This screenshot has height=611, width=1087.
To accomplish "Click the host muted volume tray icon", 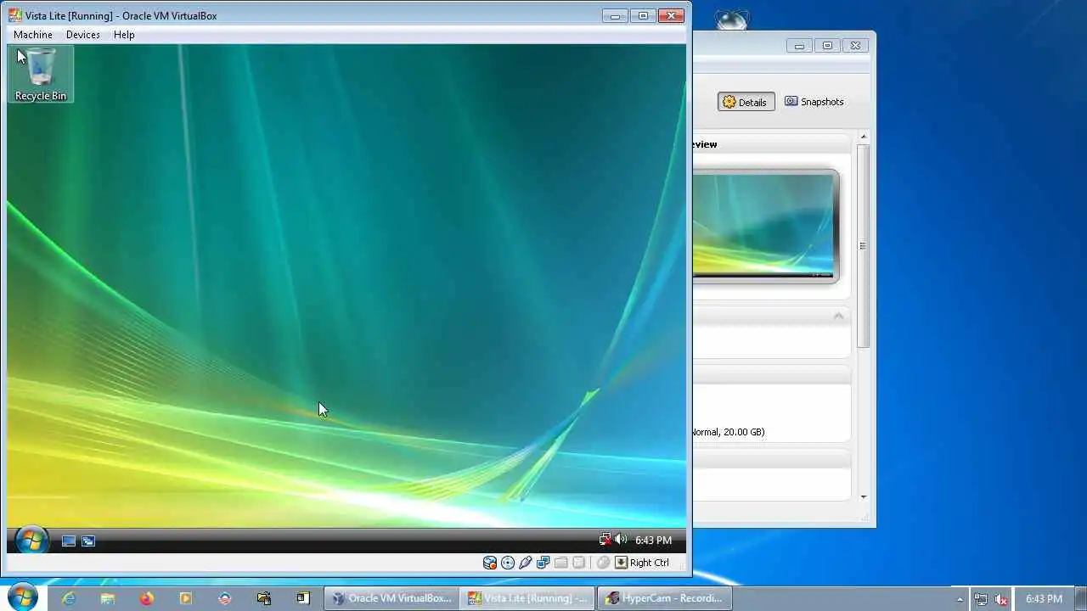I will (x=1002, y=599).
